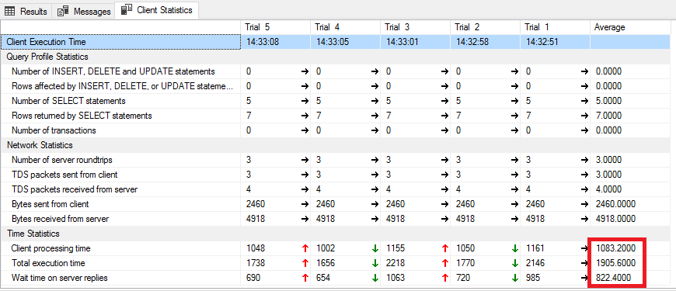Click execution time cell 14:33:08
This screenshot has height=291, width=676.
click(x=263, y=42)
